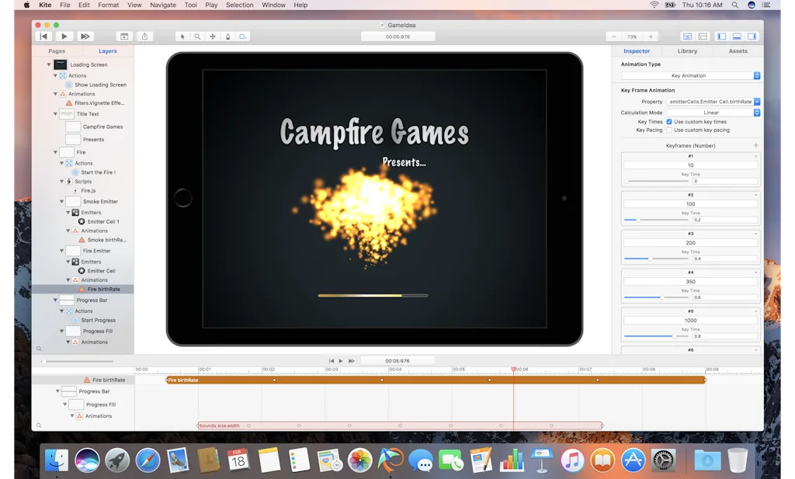
Task: Hide the left sidebar using its layout toggle
Action: (722, 36)
